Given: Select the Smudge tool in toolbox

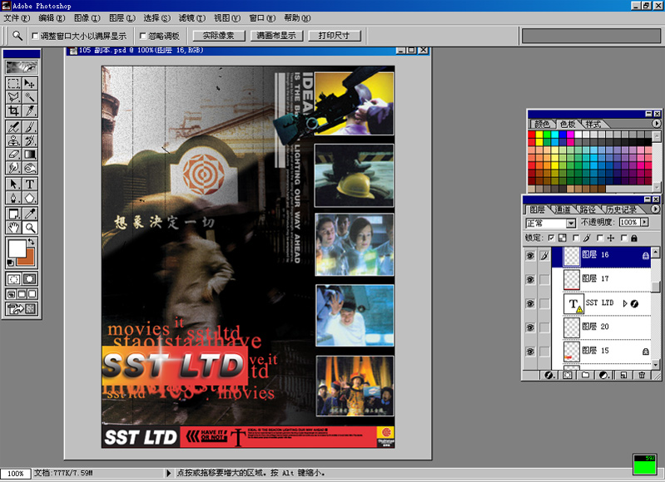Looking at the screenshot, I should click(x=13, y=168).
